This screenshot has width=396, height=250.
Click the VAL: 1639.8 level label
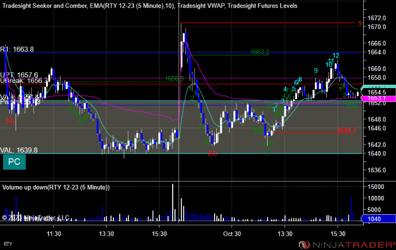18,150
